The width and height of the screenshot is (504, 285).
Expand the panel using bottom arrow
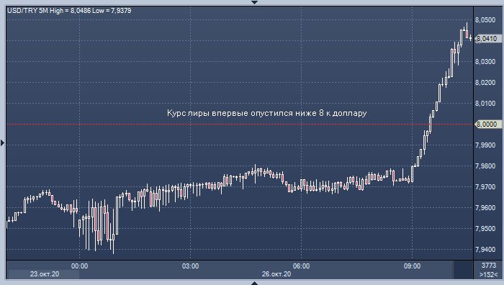tap(254, 283)
